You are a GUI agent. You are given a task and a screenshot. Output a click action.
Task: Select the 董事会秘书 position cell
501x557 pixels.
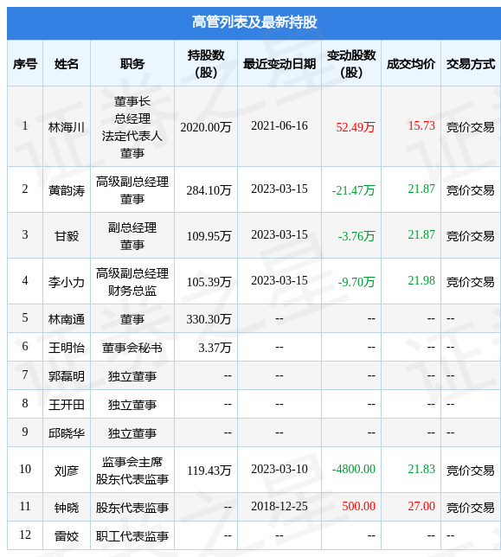click(x=132, y=347)
